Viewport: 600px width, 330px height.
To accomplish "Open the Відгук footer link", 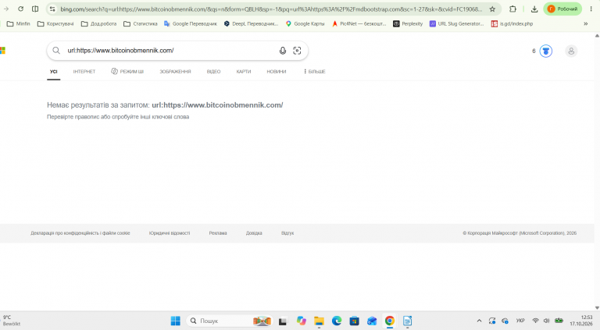I will click(x=287, y=233).
